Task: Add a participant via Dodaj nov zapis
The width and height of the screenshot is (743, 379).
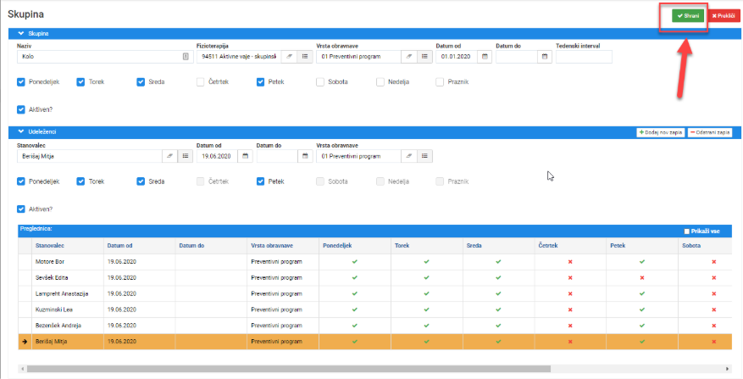Action: coord(661,132)
